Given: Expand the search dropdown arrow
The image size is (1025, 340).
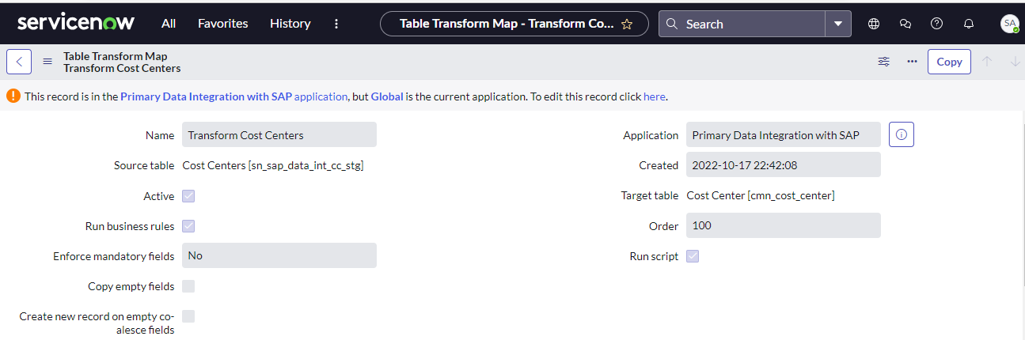Looking at the screenshot, I should point(838,24).
